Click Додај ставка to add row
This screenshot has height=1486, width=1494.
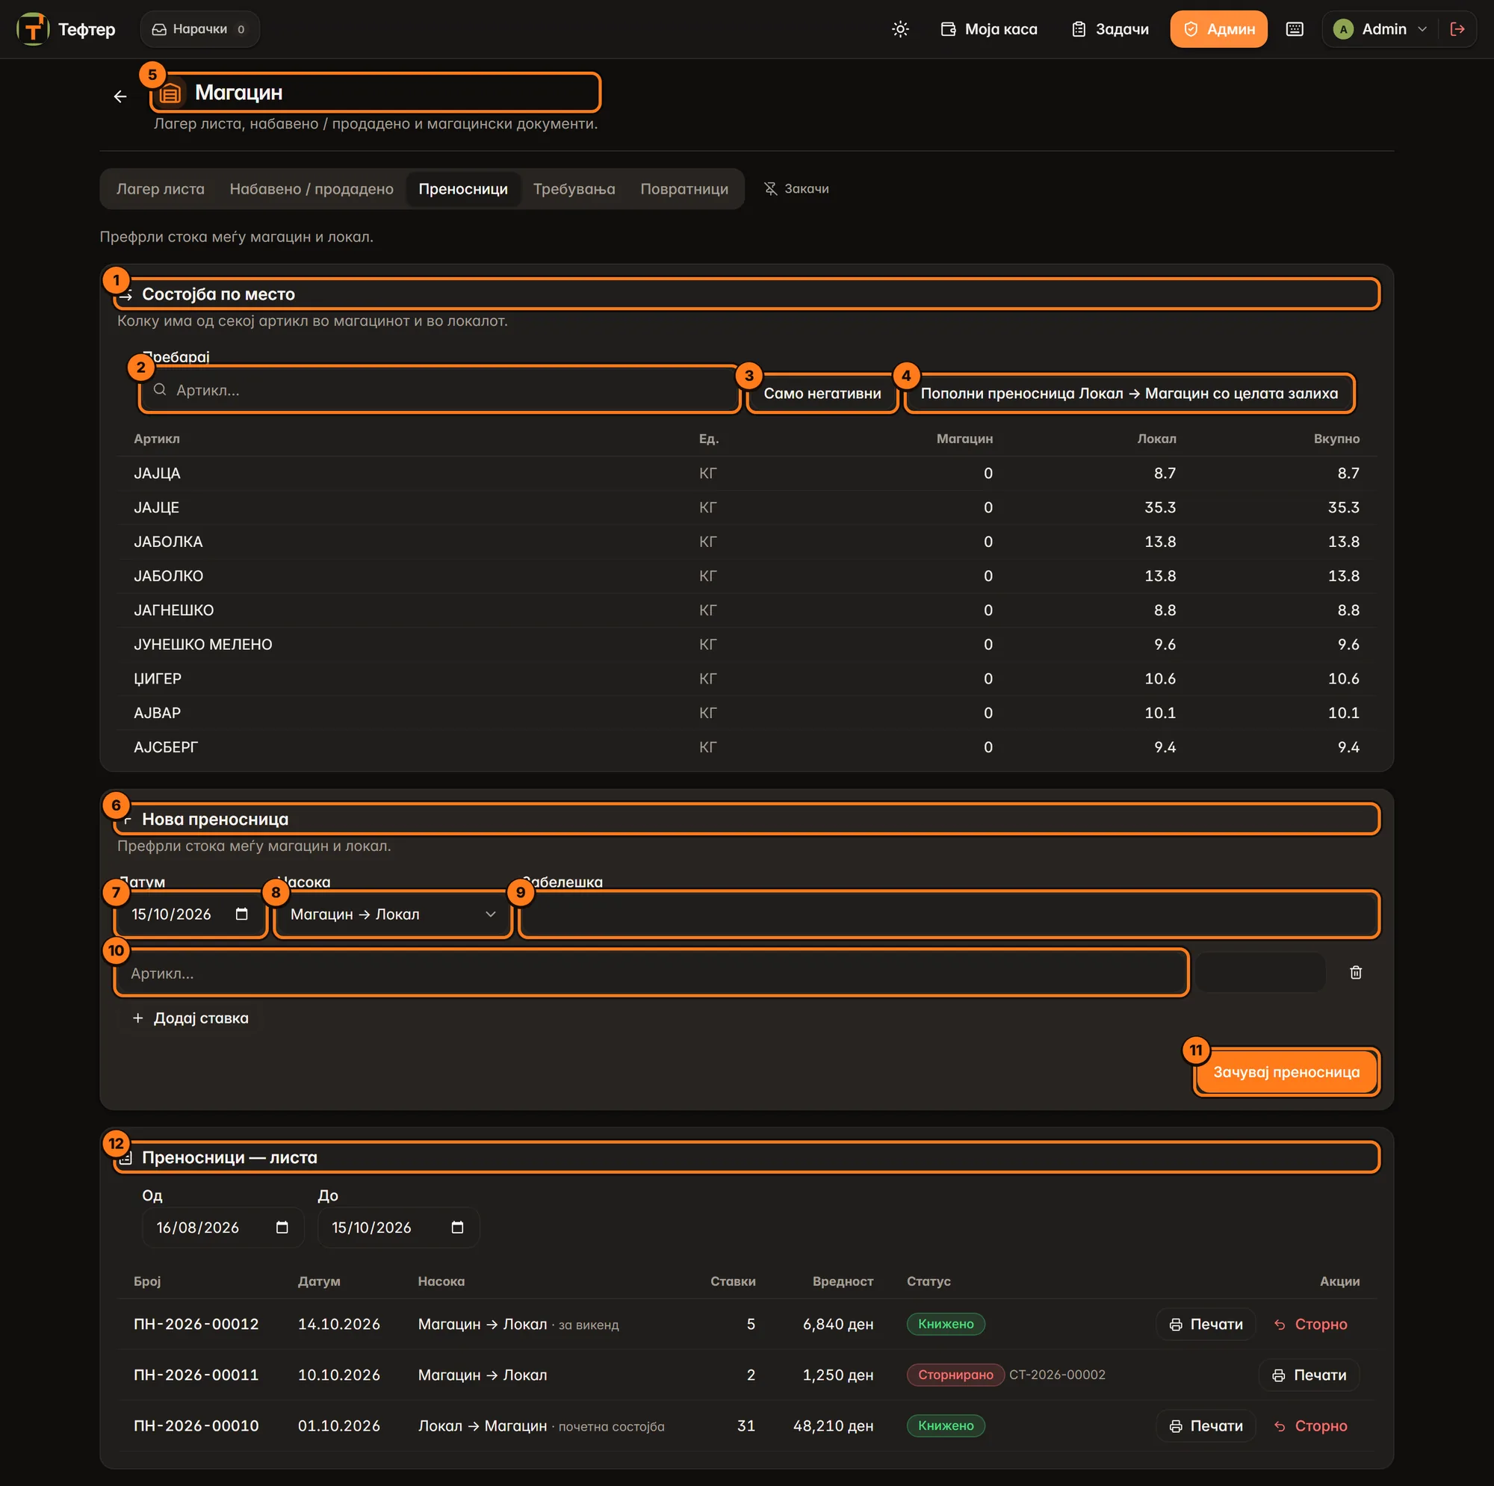190,1018
